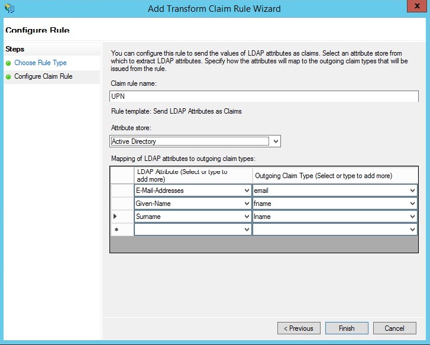Expand the E-Mail-Addresses LDAP attribute dropdown

click(x=247, y=191)
